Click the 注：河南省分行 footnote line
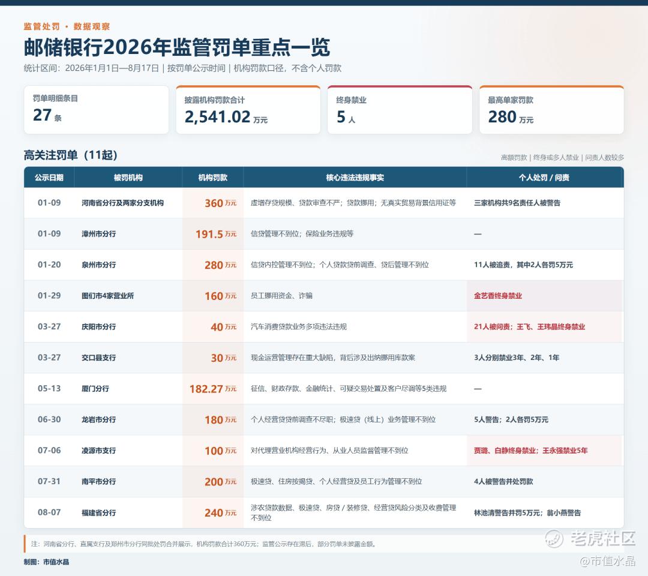The width and height of the screenshot is (648, 576). click(203, 544)
